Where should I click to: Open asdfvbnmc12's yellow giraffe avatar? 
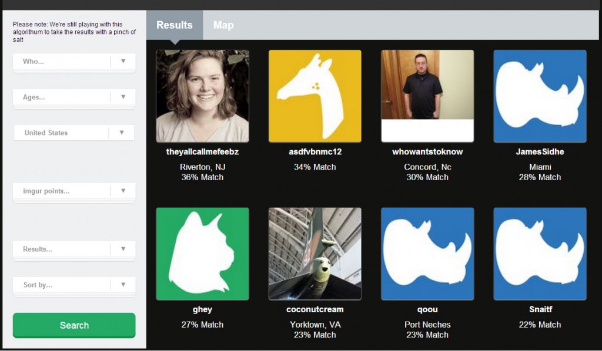(315, 96)
